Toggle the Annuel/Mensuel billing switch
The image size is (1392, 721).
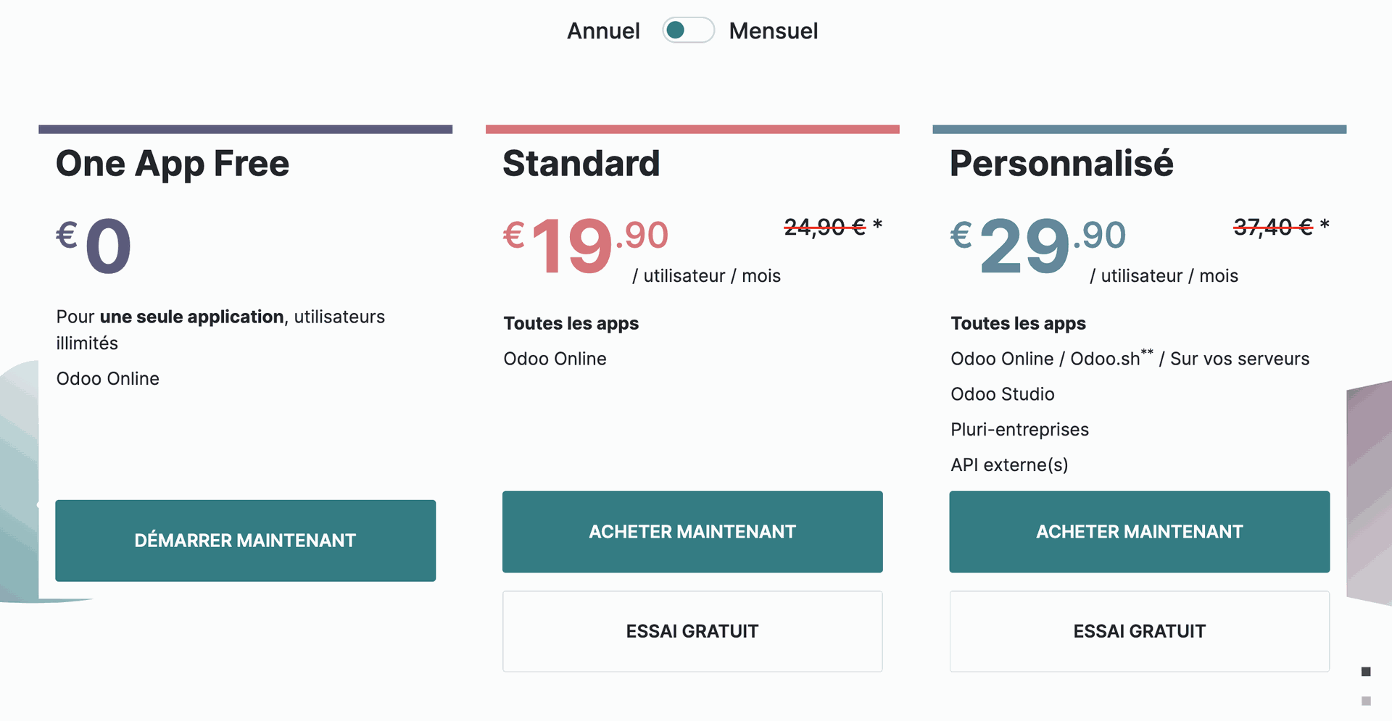point(688,30)
